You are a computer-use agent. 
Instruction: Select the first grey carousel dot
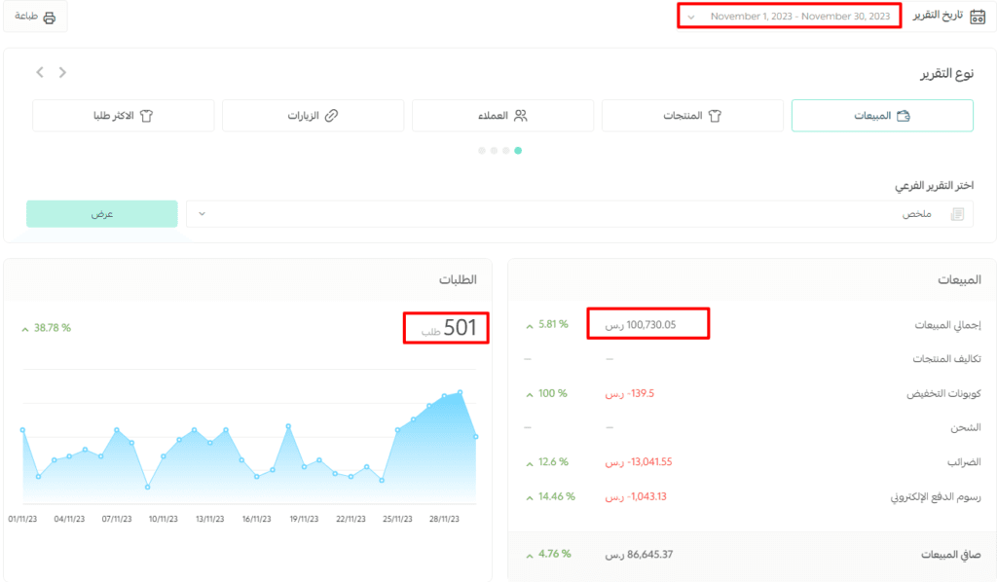pyautogui.click(x=482, y=151)
